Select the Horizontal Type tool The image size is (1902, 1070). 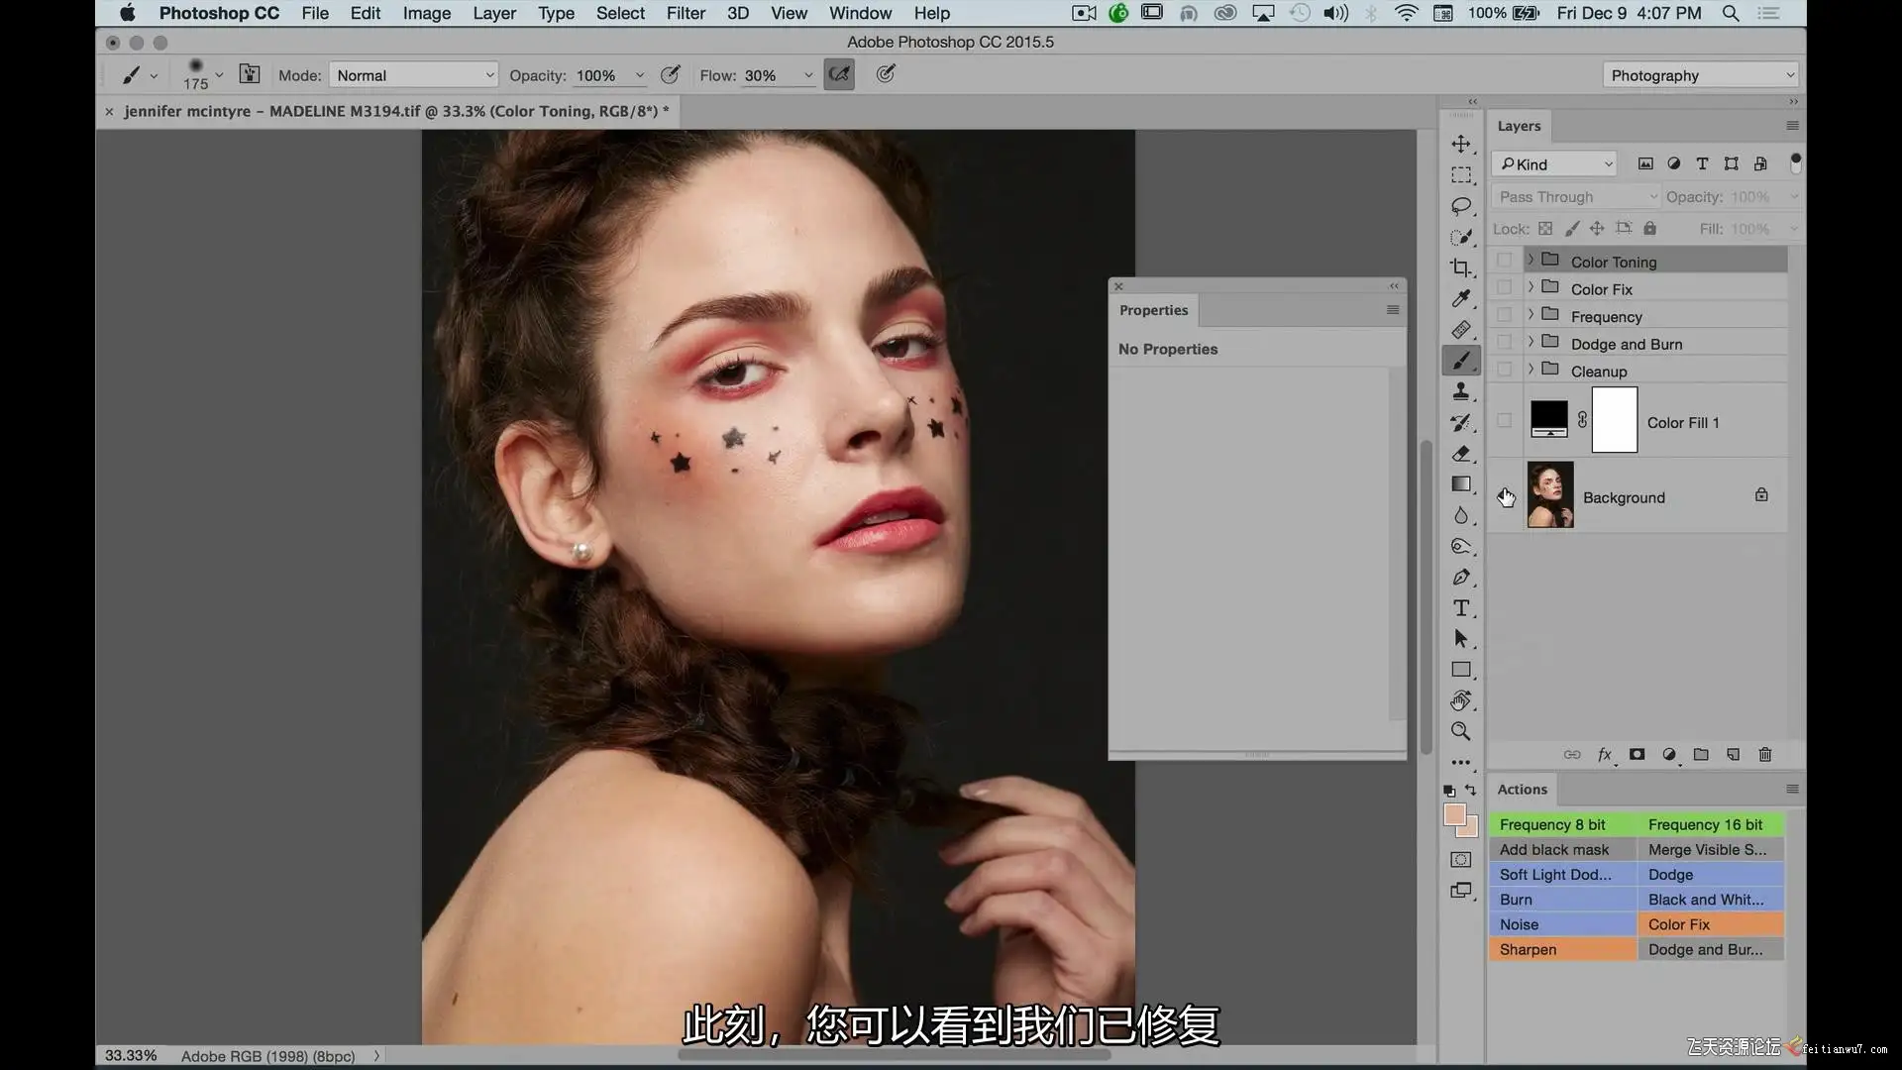tap(1461, 608)
